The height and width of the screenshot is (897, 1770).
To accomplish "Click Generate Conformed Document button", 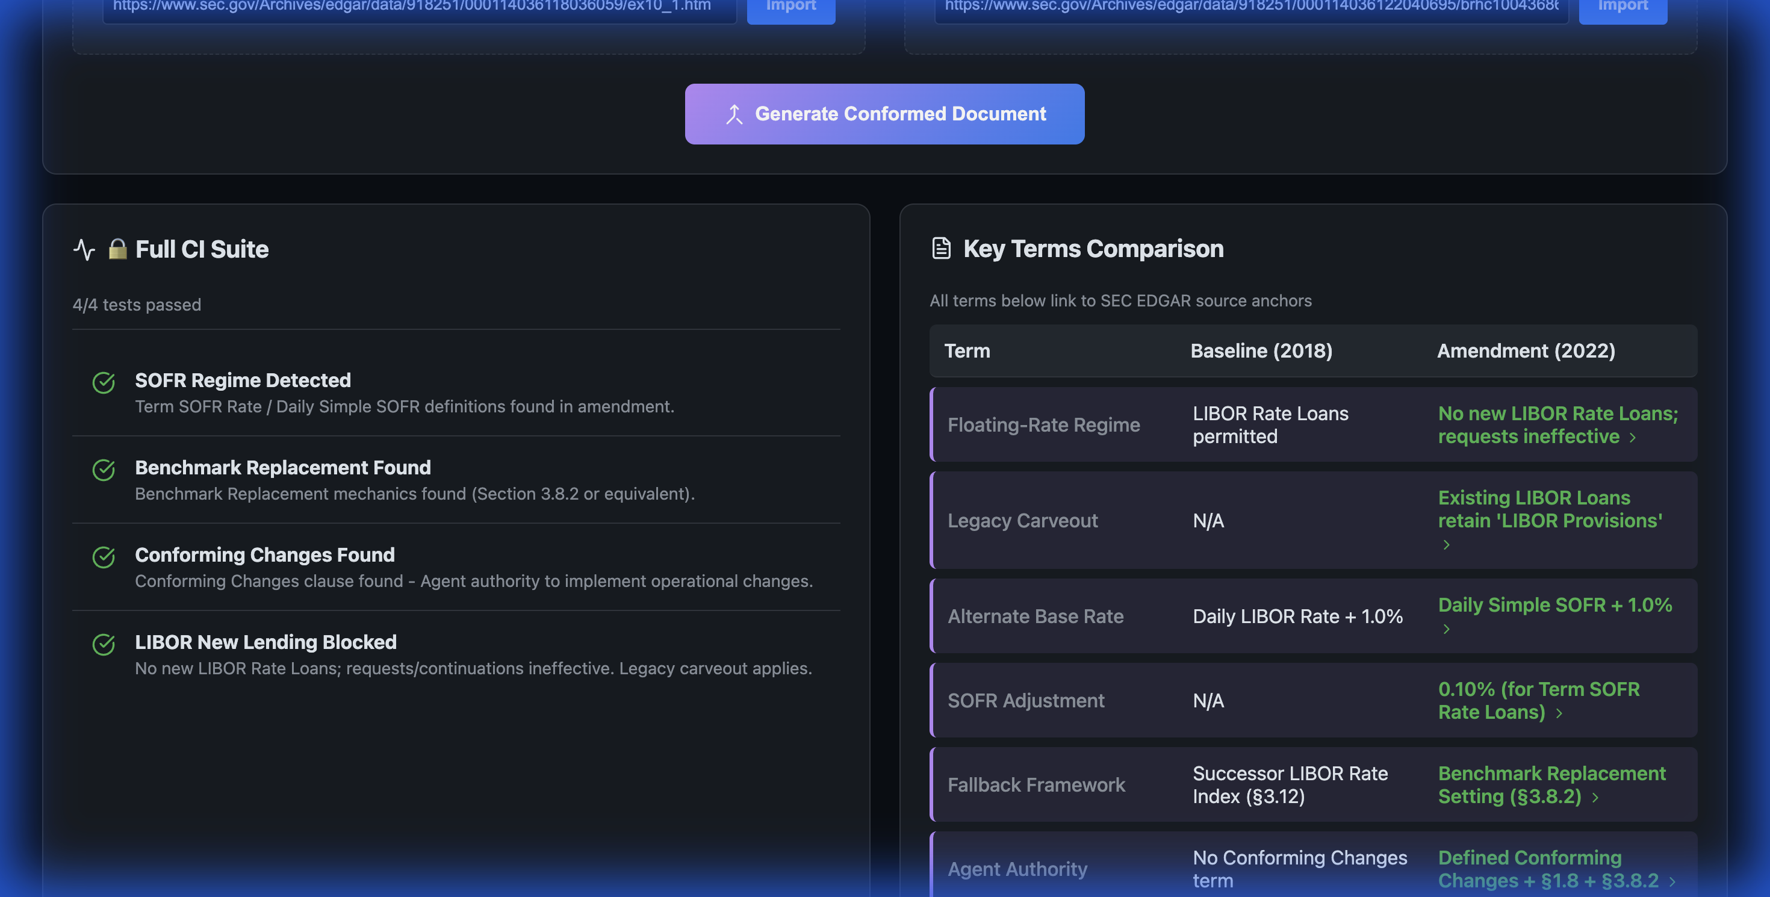I will point(884,114).
